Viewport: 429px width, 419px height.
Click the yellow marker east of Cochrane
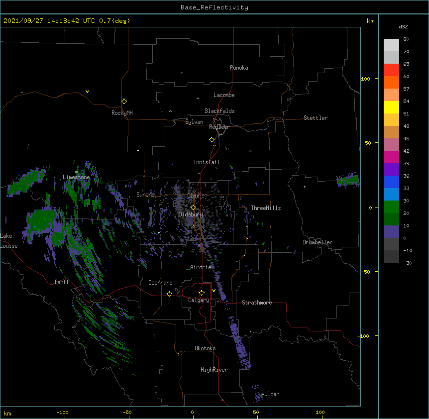[x=169, y=294]
